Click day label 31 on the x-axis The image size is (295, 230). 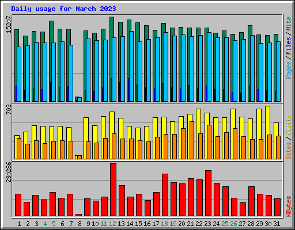(277, 224)
